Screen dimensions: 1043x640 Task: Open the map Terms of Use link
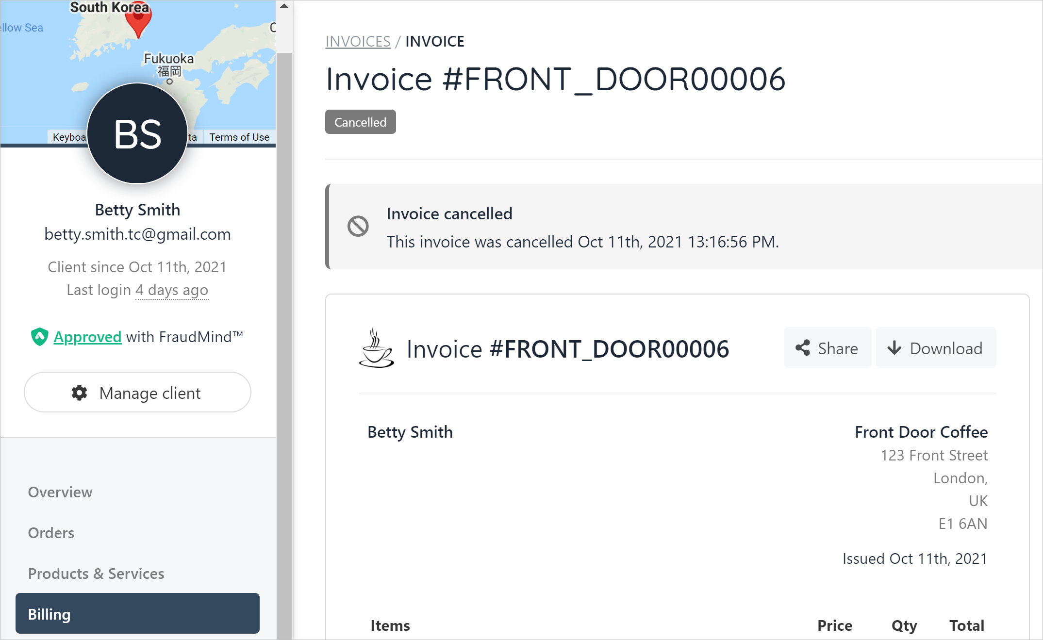click(239, 137)
